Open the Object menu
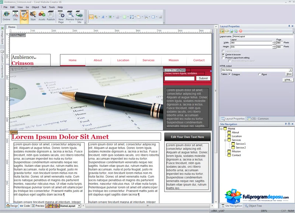This screenshot has width=295, height=213. [35, 7]
